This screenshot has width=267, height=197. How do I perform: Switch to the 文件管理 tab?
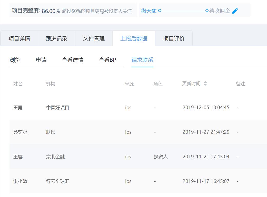click(x=94, y=38)
